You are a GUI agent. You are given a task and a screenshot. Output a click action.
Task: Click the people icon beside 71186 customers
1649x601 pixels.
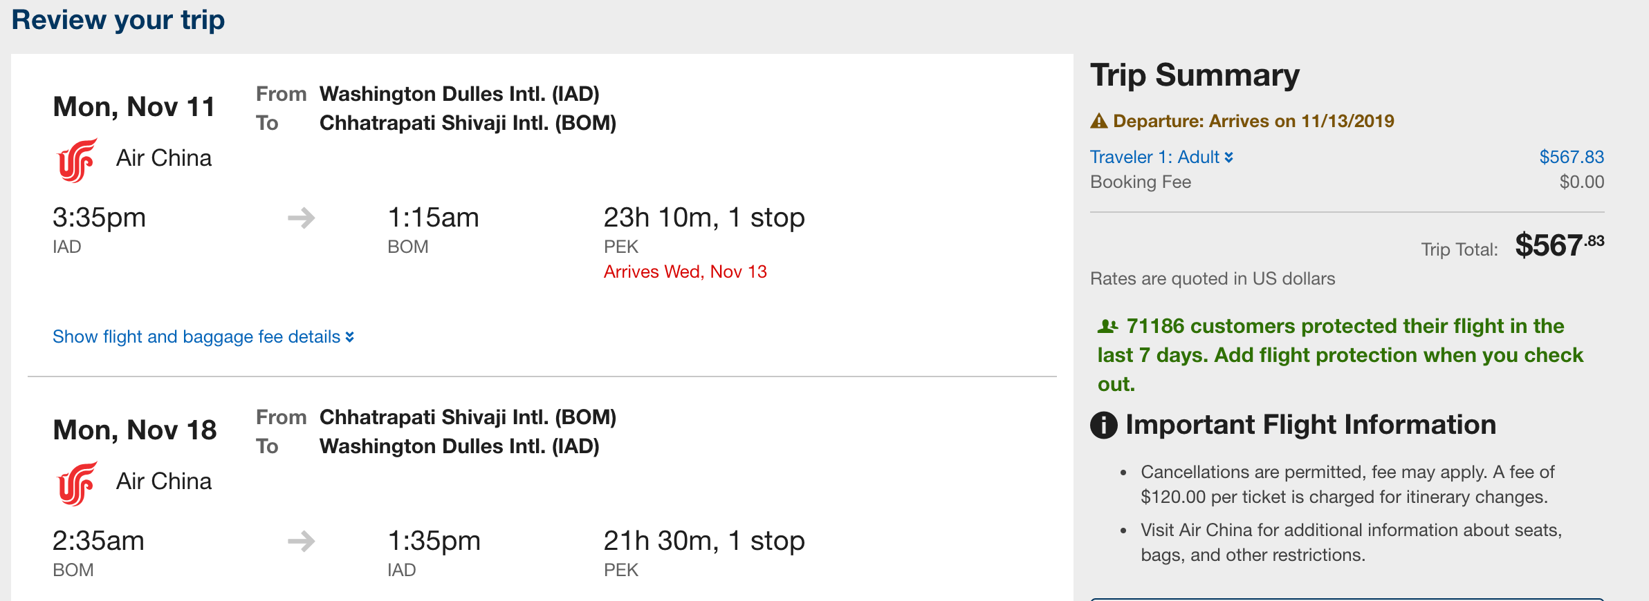coord(1108,325)
